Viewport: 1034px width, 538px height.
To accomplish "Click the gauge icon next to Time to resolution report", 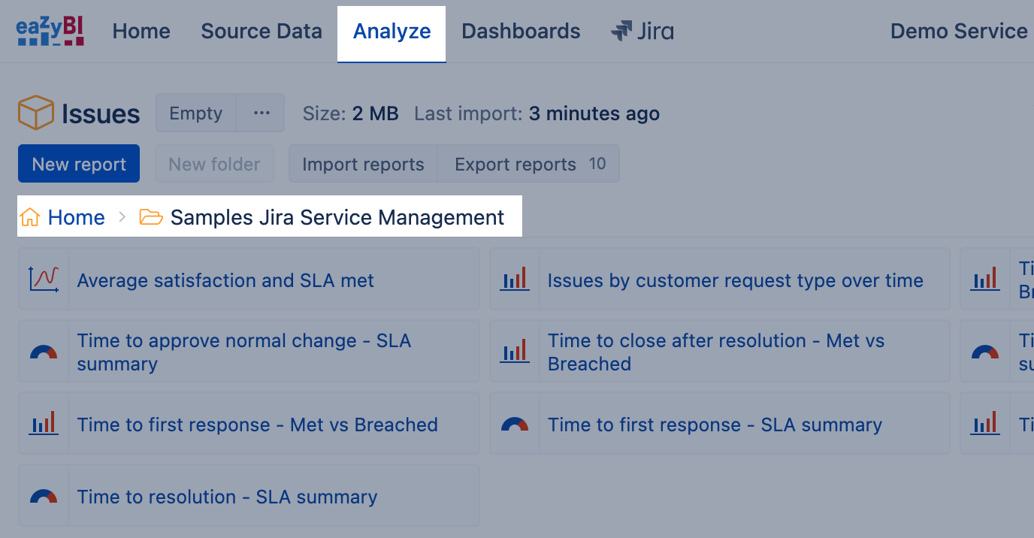I will (43, 495).
